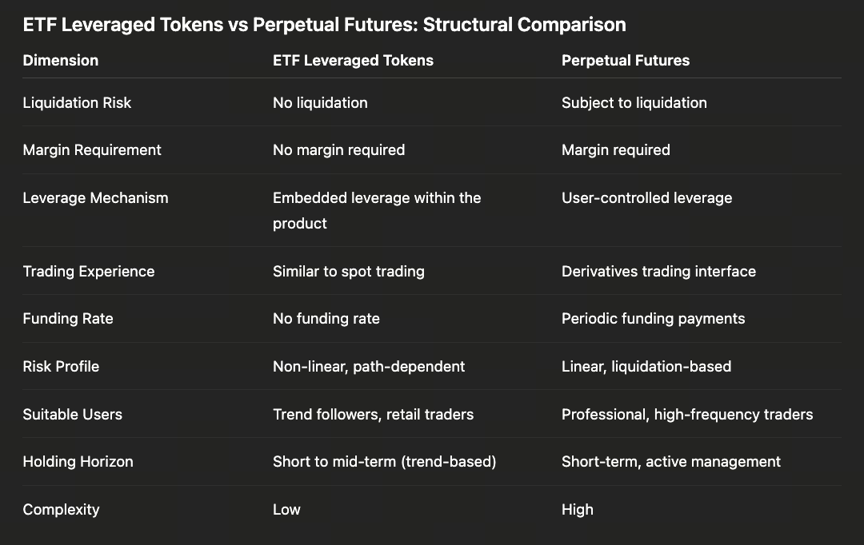Click the Leverage Mechanism row label
The image size is (864, 545).
pos(95,198)
